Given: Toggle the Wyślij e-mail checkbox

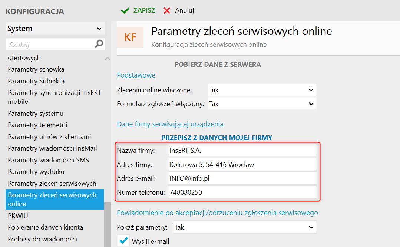Looking at the screenshot, I should tap(123, 240).
